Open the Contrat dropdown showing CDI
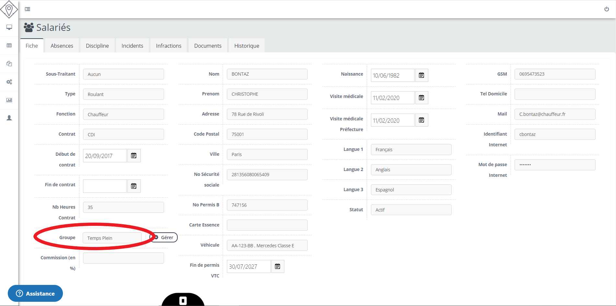The height and width of the screenshot is (306, 616). [x=123, y=134]
